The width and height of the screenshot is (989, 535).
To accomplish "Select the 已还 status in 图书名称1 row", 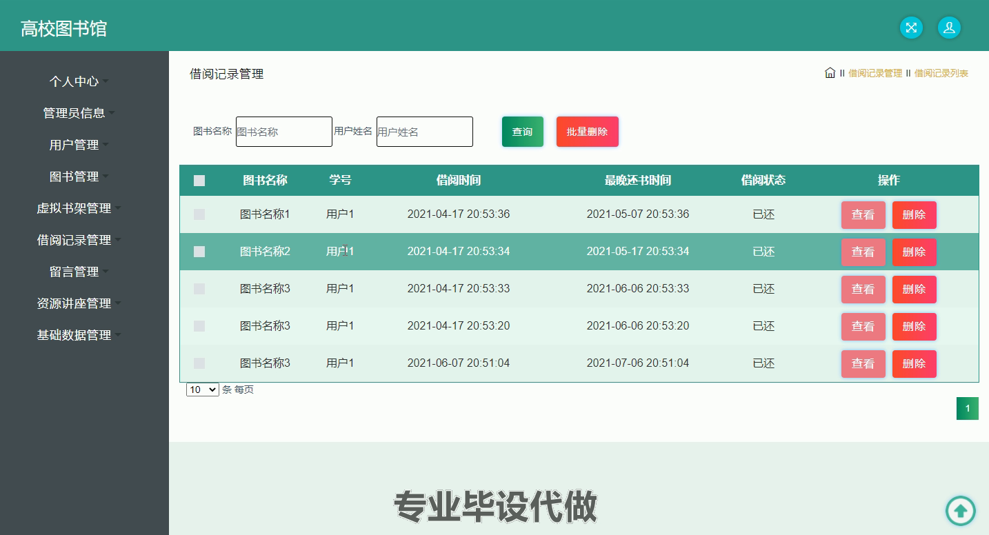I will click(763, 214).
